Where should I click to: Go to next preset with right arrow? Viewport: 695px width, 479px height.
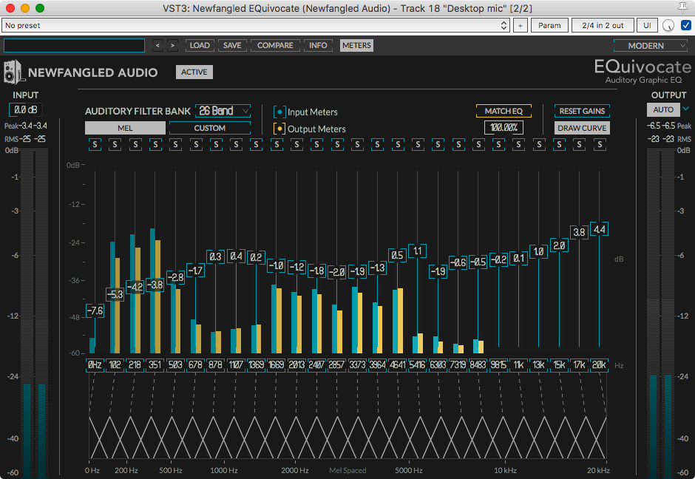(x=172, y=45)
